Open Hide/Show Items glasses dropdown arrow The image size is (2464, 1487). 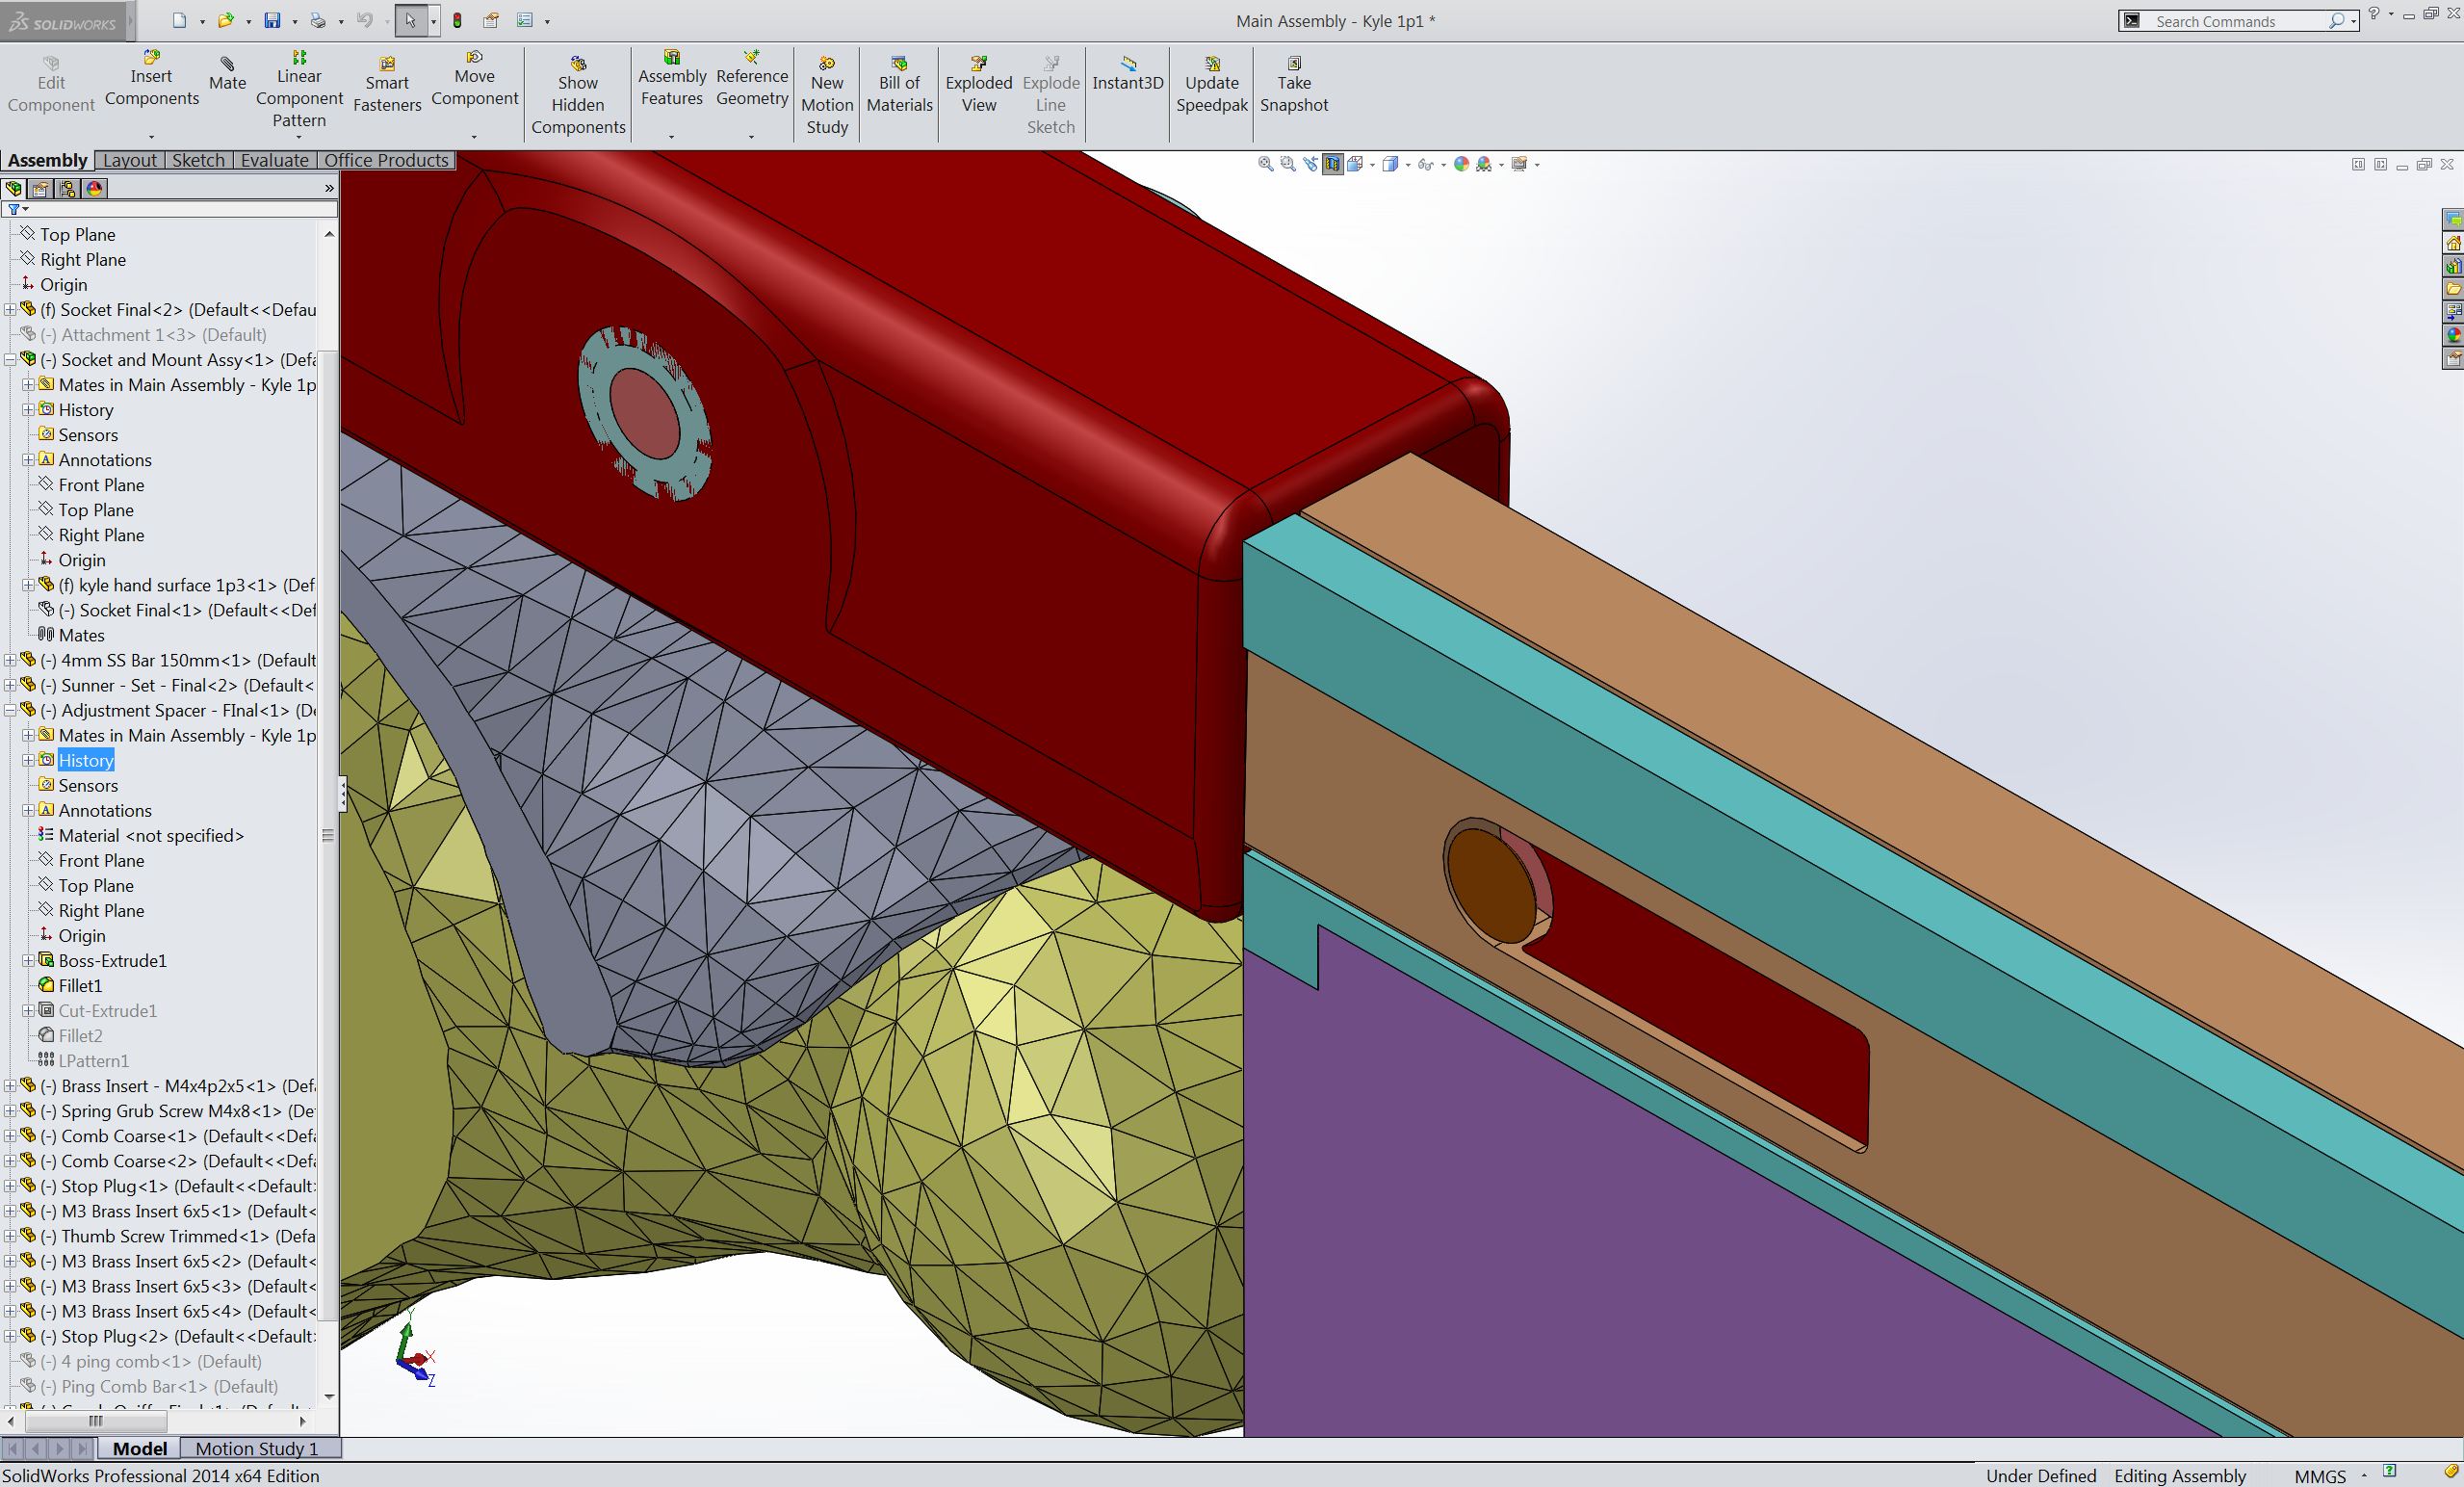click(1443, 165)
